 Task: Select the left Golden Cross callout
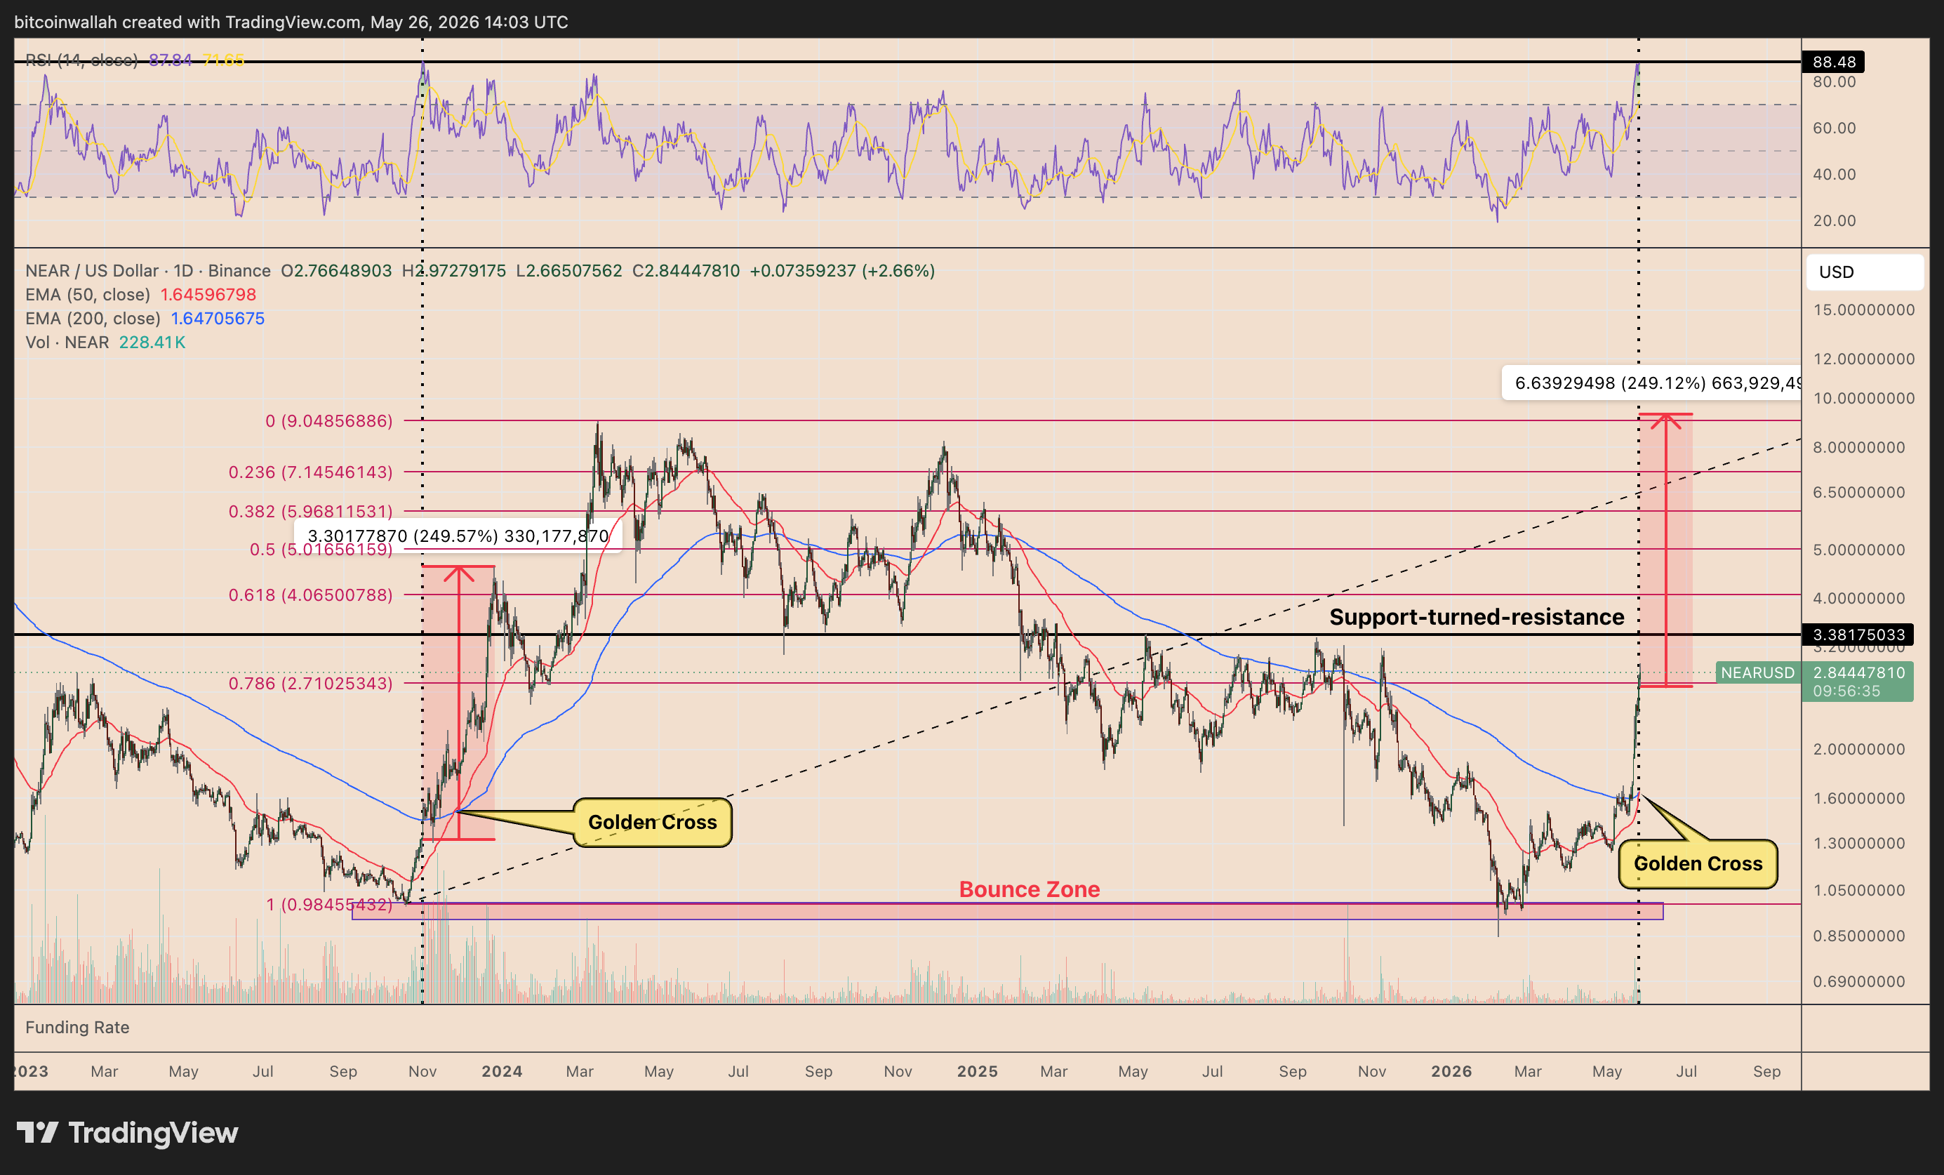(x=653, y=822)
